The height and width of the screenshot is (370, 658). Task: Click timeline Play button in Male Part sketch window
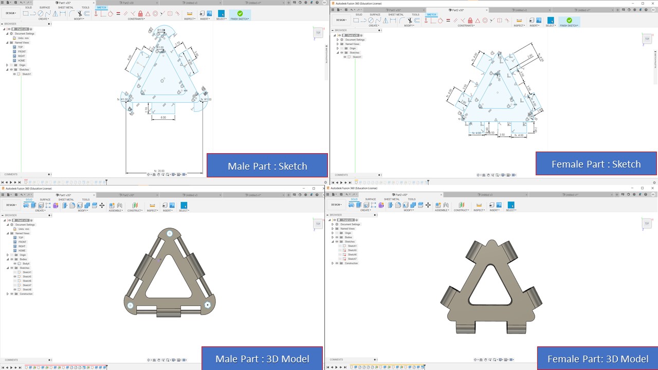[11, 182]
